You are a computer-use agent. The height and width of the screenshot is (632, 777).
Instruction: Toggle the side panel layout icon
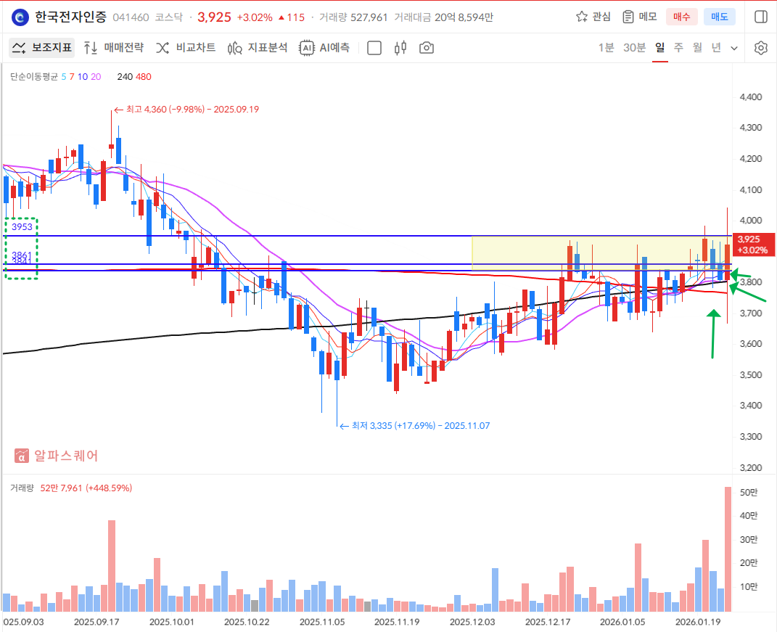(760, 17)
